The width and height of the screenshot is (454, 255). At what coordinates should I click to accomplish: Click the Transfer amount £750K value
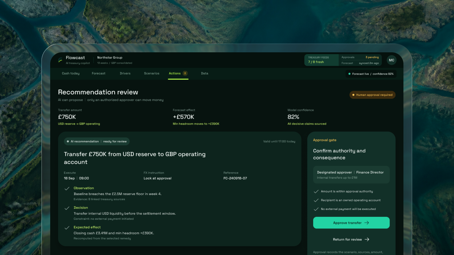click(67, 117)
